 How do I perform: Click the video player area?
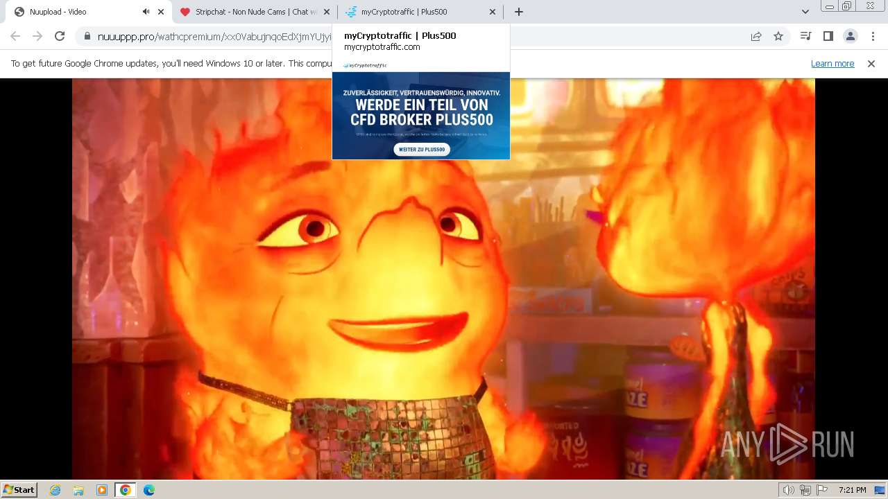click(443, 279)
